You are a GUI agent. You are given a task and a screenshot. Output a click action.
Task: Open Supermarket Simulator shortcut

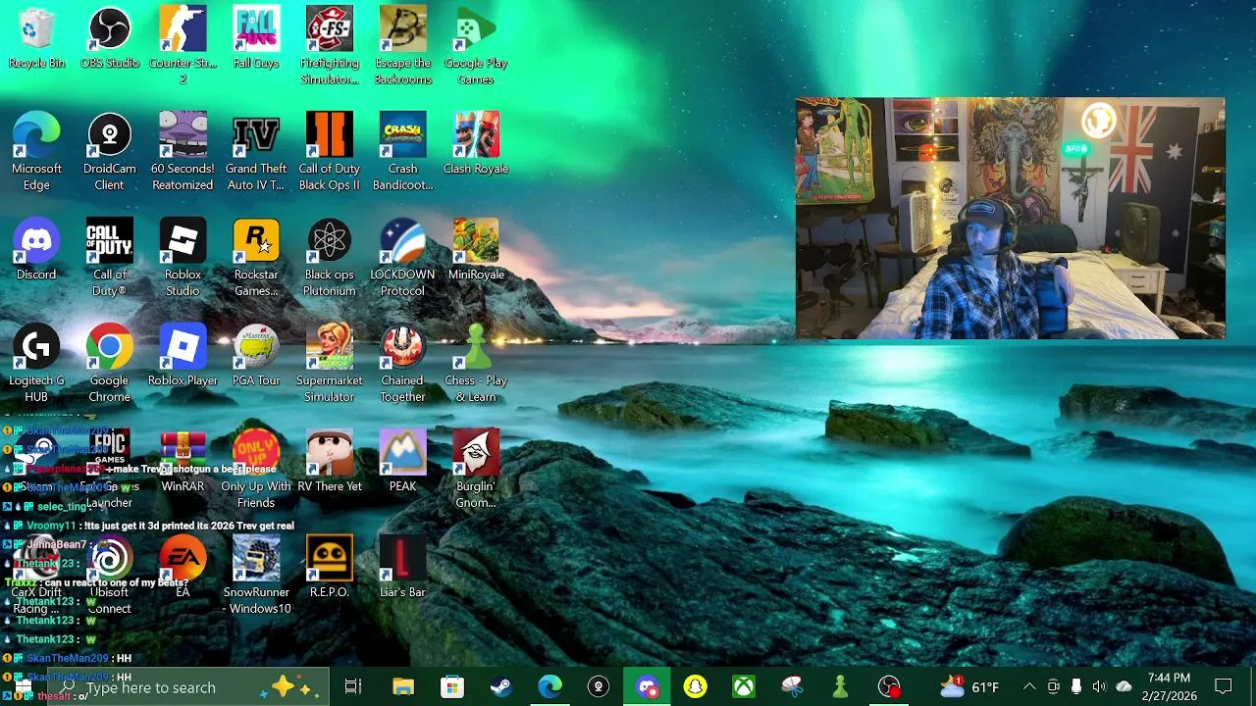click(x=330, y=364)
